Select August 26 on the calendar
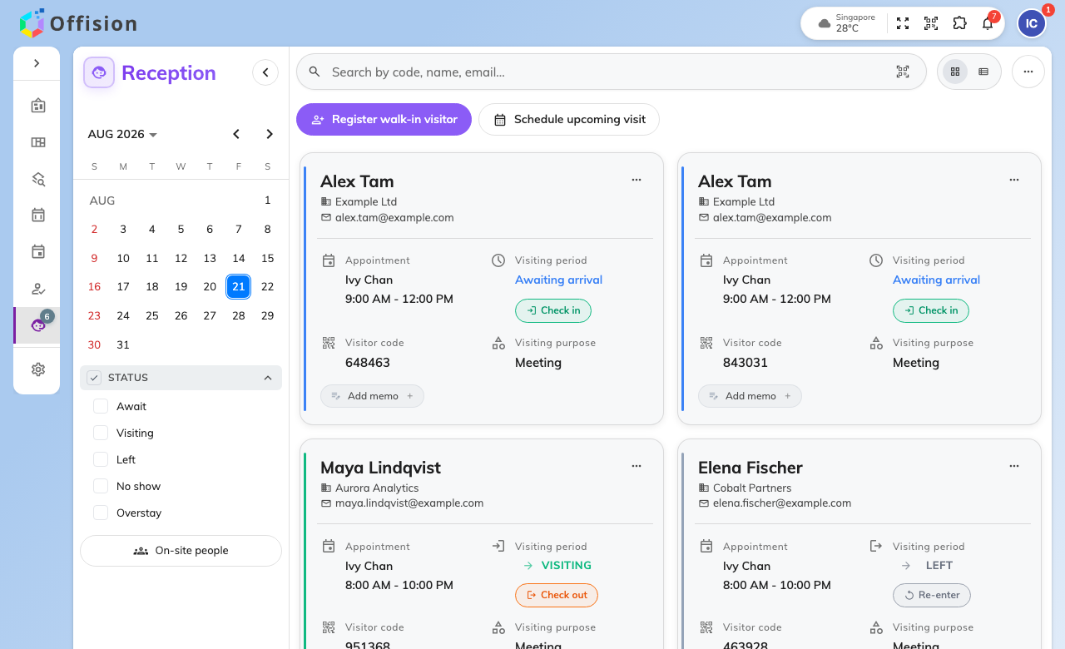 coord(181,315)
